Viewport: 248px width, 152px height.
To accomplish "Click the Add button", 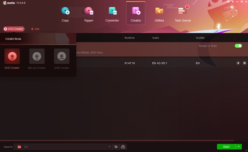I will (x=35, y=29).
